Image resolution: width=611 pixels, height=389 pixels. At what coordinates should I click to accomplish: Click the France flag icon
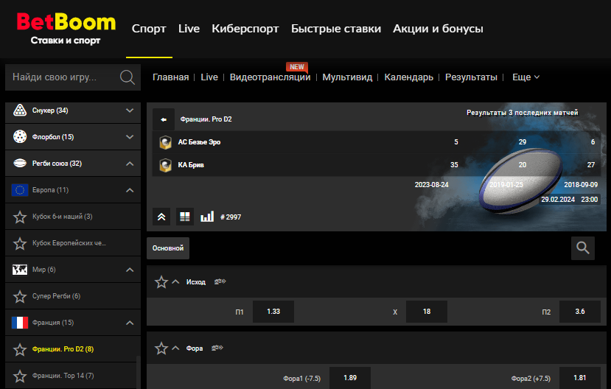(x=20, y=323)
